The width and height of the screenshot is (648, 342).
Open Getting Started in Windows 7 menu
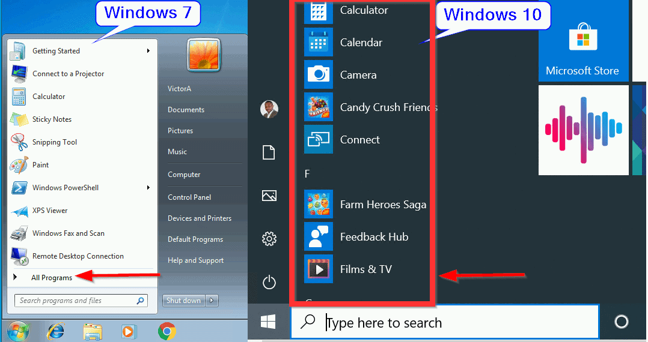click(x=82, y=51)
